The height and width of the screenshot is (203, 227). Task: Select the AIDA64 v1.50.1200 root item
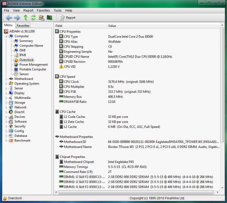point(19,31)
